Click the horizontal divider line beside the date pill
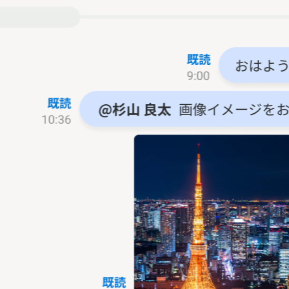Viewport: 289px width, 289px height. [x=184, y=17]
